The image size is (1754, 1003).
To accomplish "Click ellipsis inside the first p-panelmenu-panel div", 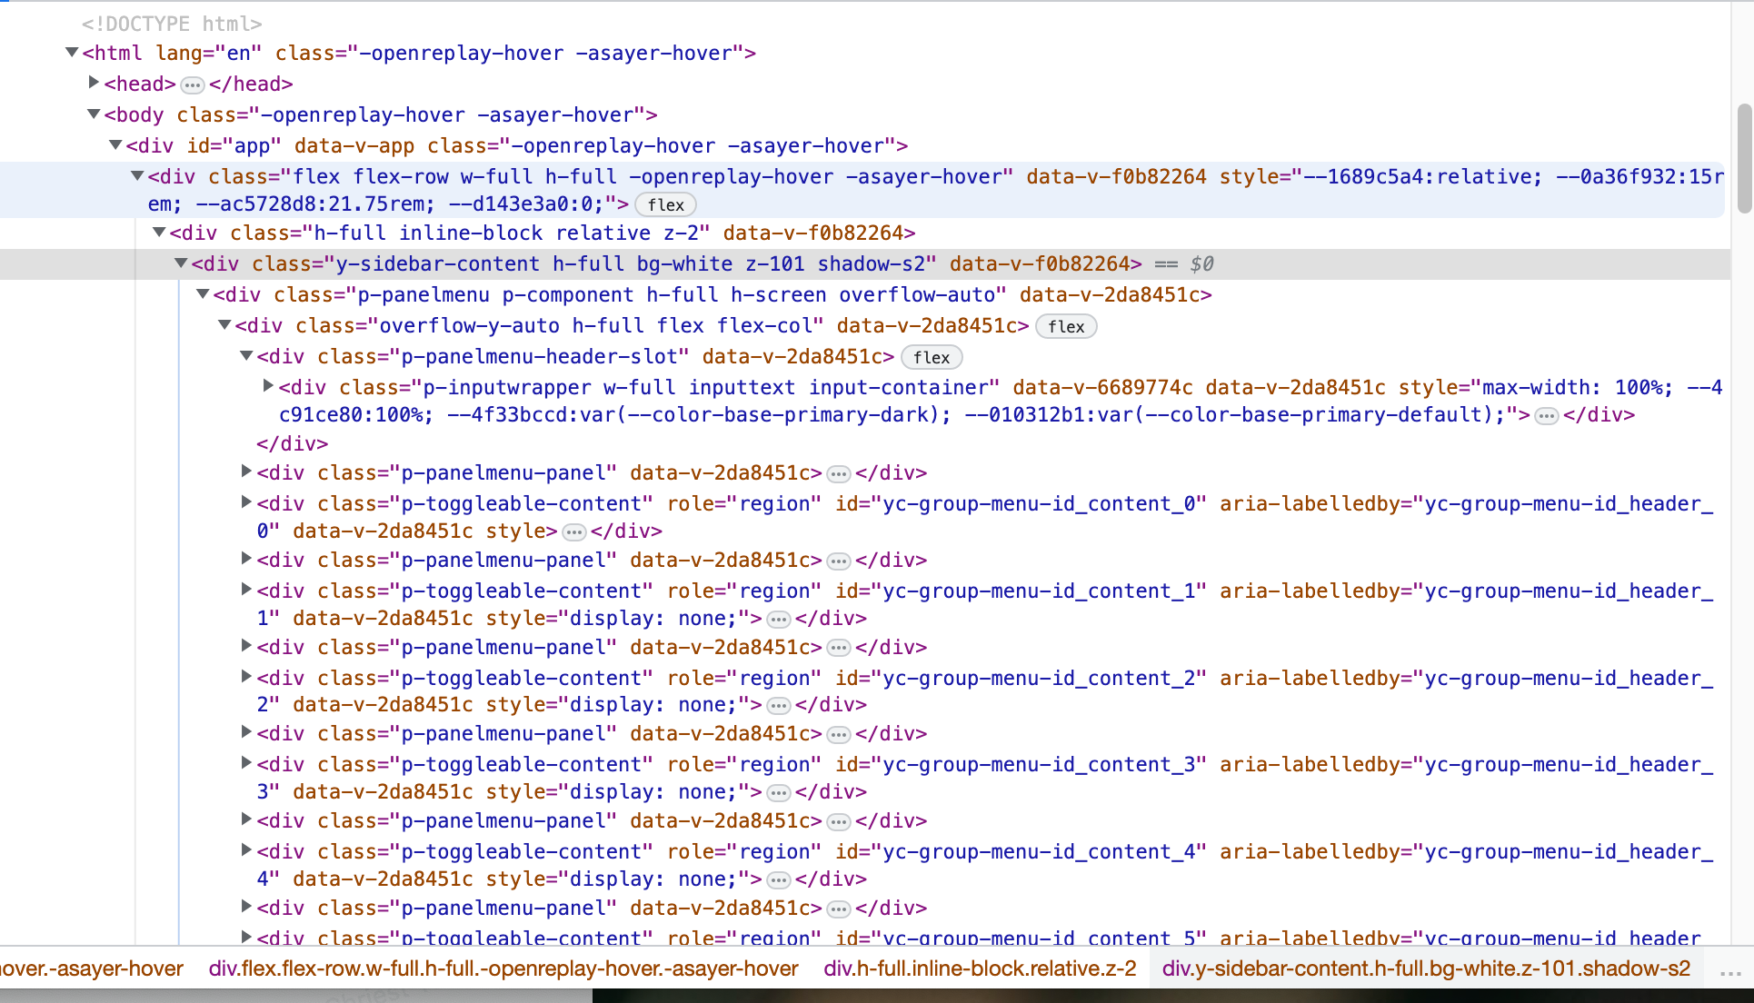I will pos(837,473).
